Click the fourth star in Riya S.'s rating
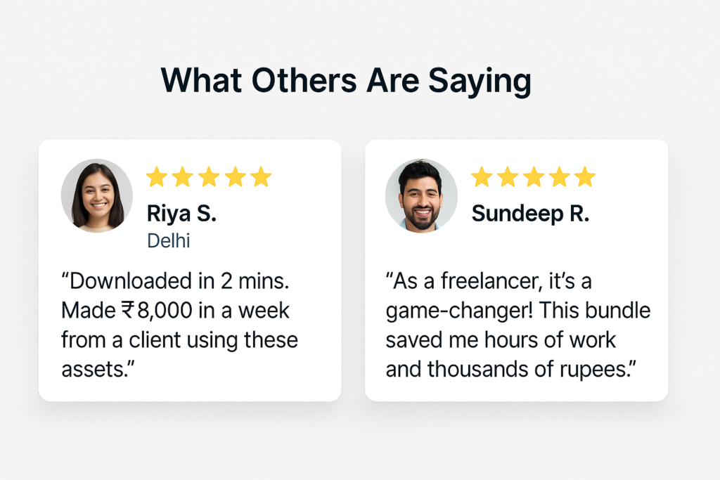The width and height of the screenshot is (720, 480). coord(235,177)
